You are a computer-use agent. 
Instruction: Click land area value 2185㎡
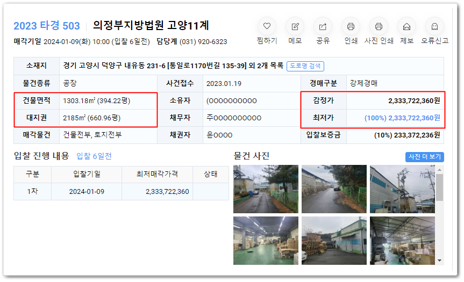[74, 118]
